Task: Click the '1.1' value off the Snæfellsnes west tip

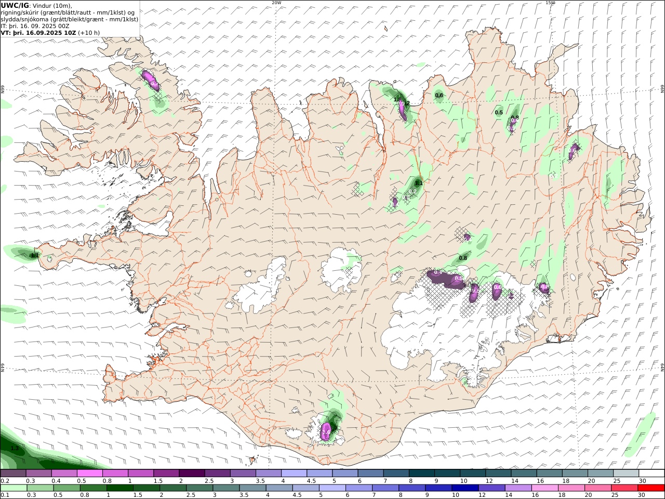Action: tap(35, 255)
